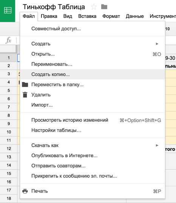Select row header 2
This screenshot has width=176, height=203.
point(9,66)
